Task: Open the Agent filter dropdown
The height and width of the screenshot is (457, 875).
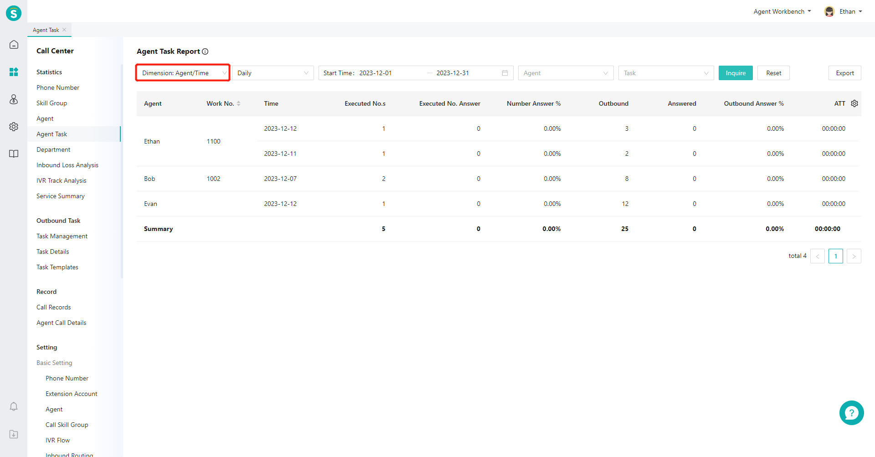Action: [566, 73]
